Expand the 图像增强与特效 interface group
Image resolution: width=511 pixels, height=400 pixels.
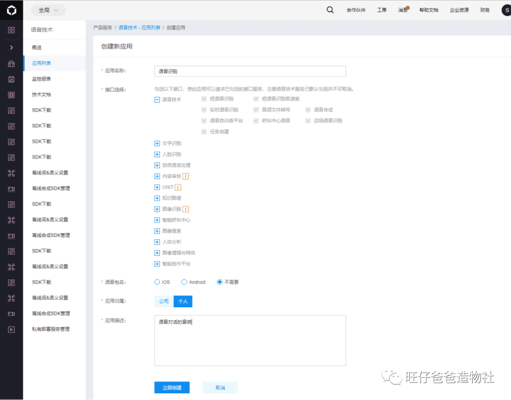pyautogui.click(x=157, y=253)
